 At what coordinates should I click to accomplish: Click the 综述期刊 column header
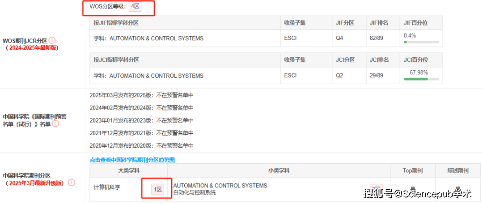click(x=458, y=170)
